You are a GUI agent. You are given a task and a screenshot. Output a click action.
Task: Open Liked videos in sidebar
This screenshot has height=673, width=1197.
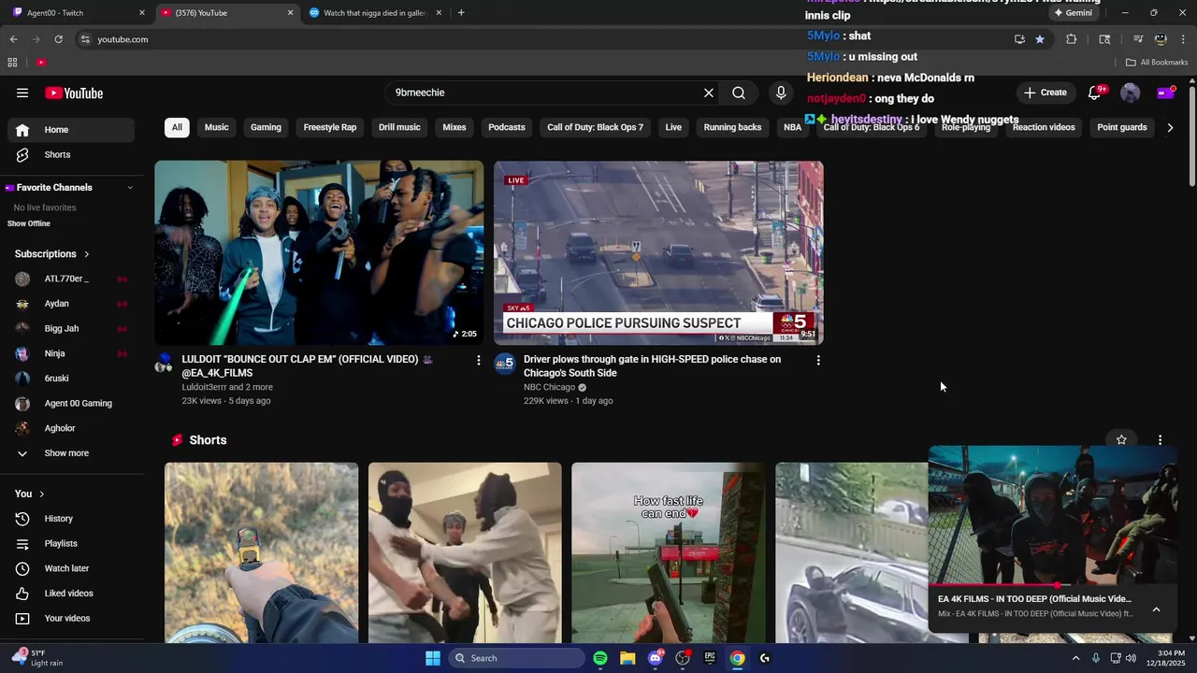[x=71, y=594]
